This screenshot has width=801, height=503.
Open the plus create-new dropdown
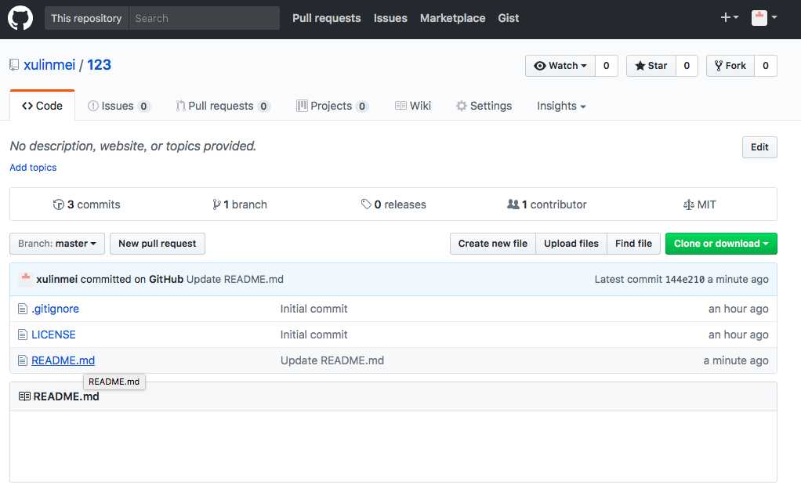[x=729, y=17]
